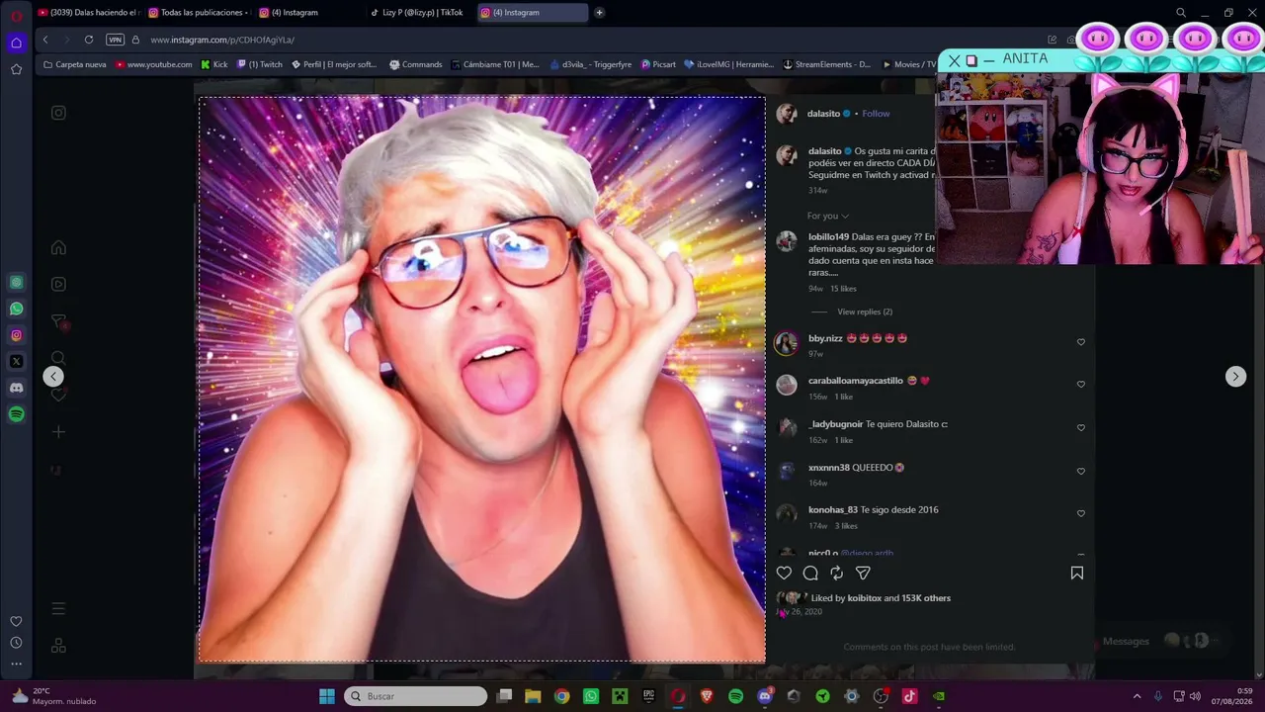
Task: Open Instagram Reels in left navigation
Action: point(58,284)
